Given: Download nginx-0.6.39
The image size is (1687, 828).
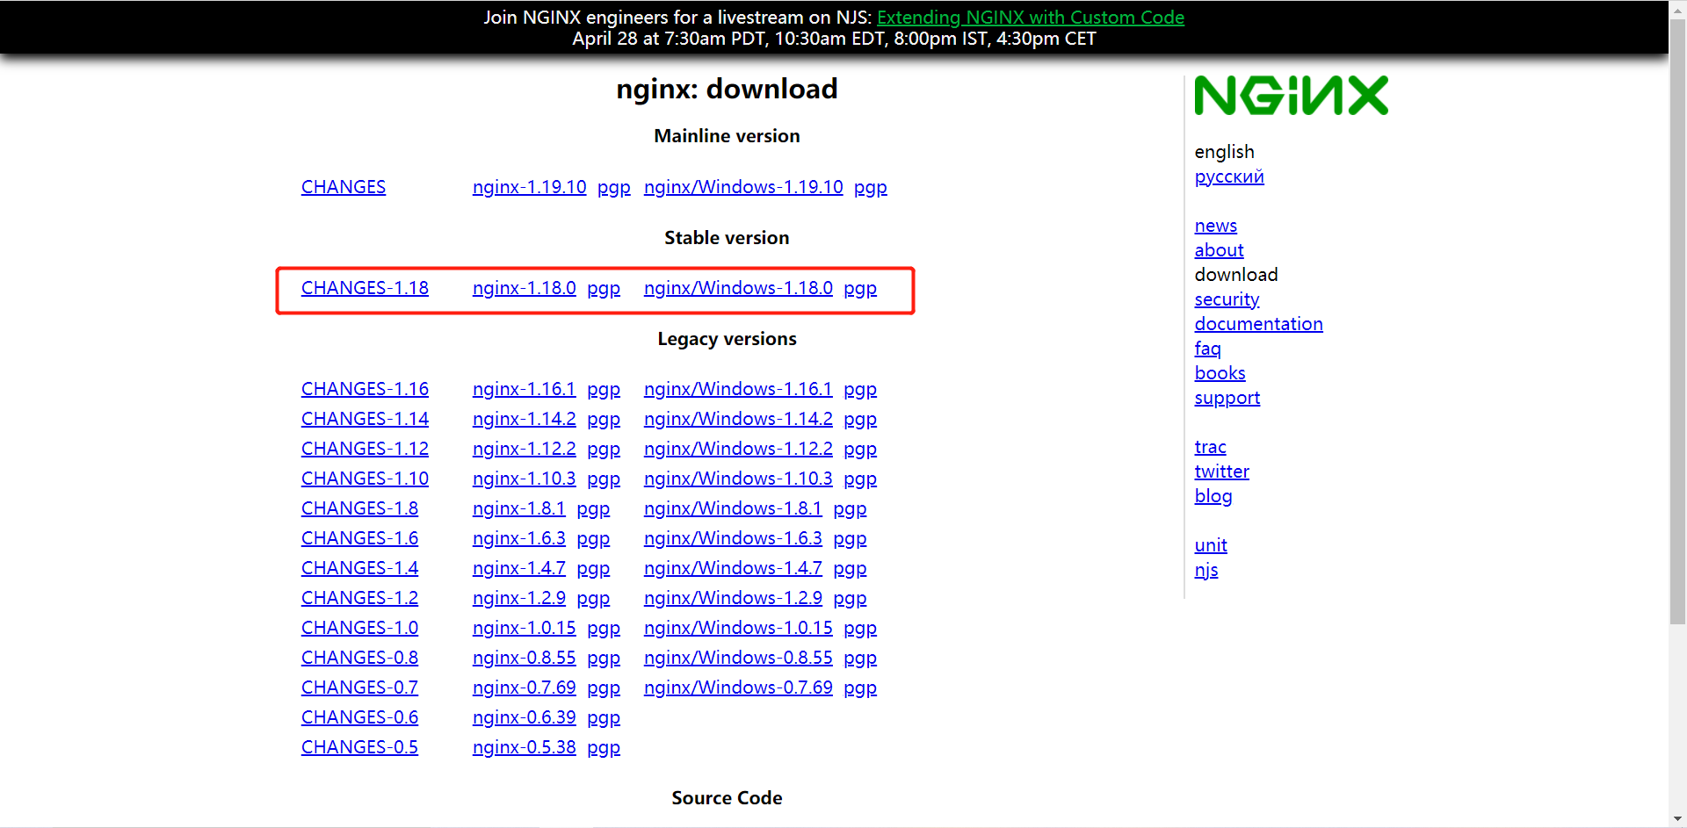Looking at the screenshot, I should [525, 717].
